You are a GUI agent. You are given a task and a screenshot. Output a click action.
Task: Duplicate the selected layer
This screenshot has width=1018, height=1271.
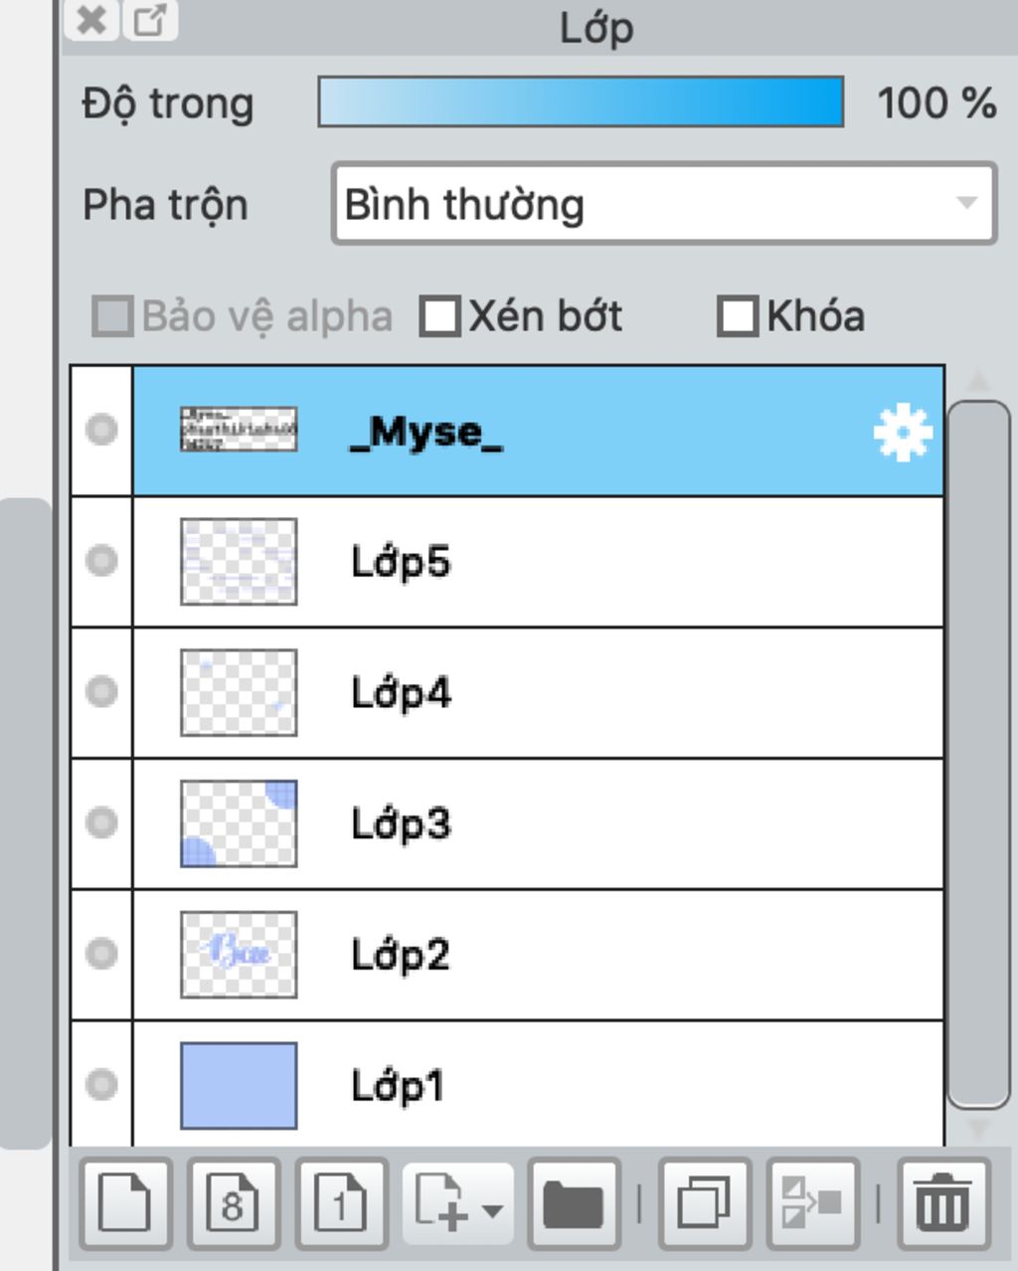click(x=704, y=1204)
